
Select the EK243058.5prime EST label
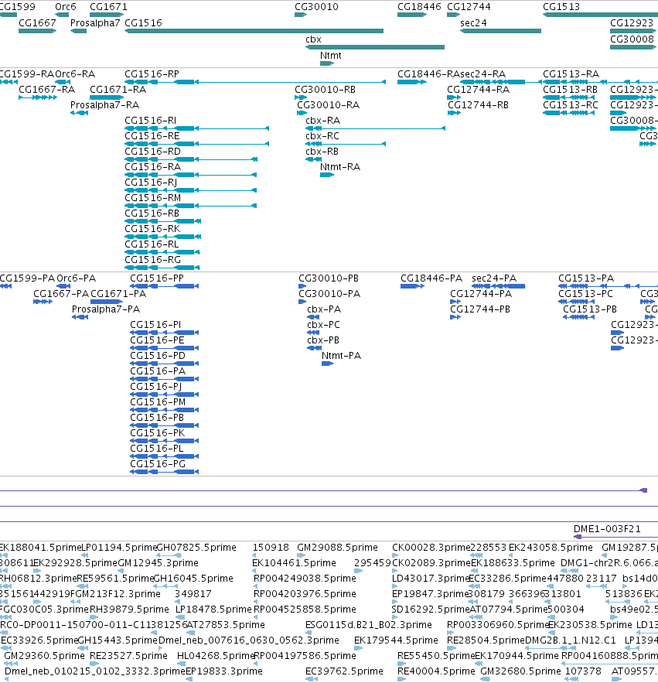pos(551,548)
